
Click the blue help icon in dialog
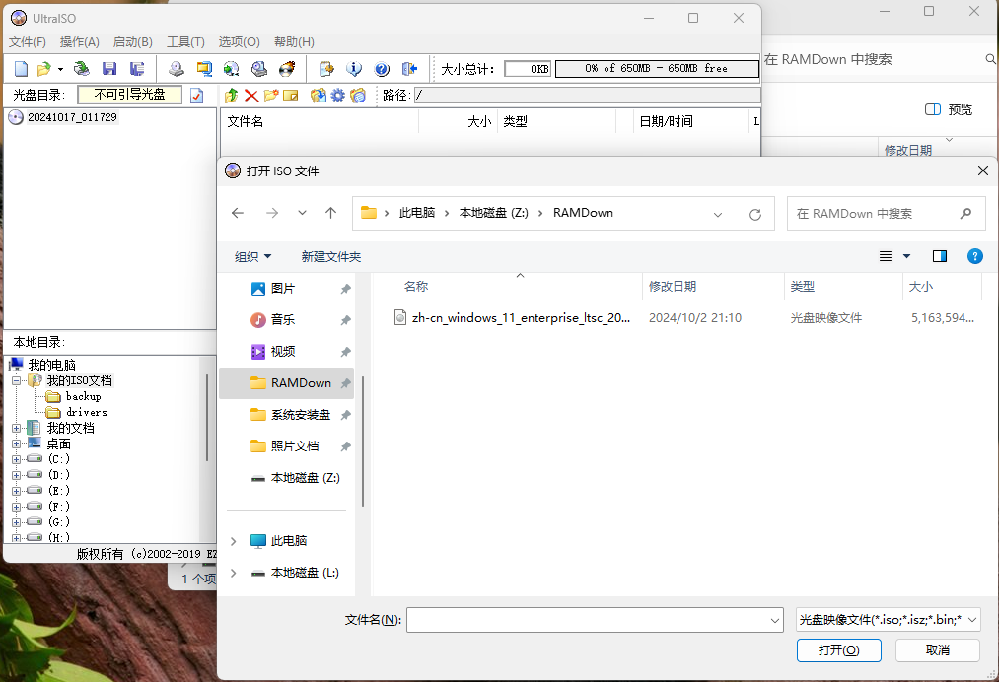pyautogui.click(x=974, y=256)
